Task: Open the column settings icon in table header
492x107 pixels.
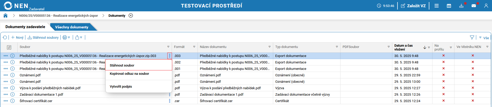Action: [9, 47]
